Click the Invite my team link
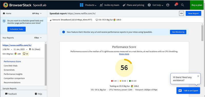Viewport: 205px width, 97px height. tap(112, 5)
